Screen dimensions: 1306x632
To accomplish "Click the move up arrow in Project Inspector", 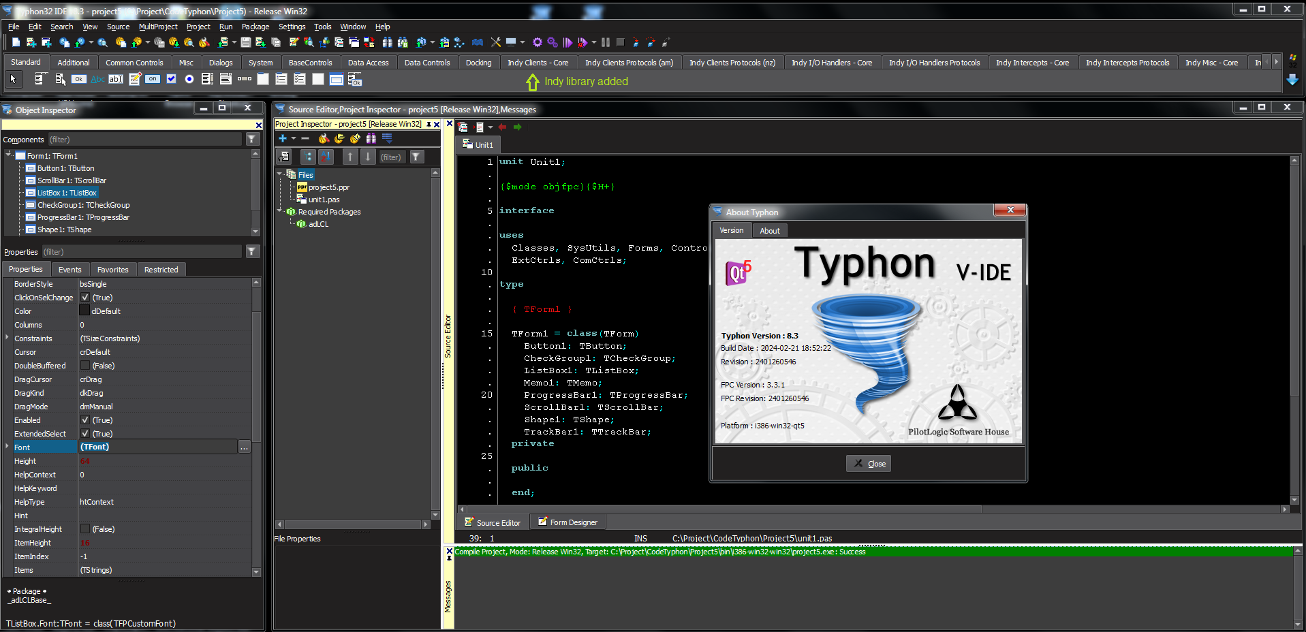I will [350, 157].
